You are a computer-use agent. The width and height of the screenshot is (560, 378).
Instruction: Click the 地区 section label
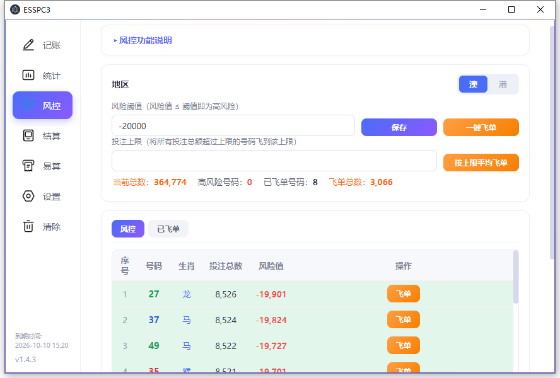(120, 84)
